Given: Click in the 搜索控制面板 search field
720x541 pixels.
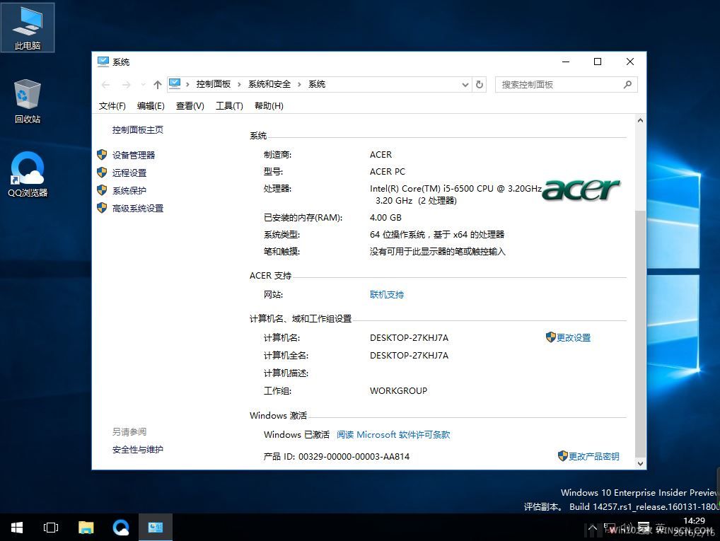Looking at the screenshot, I should pos(559,84).
